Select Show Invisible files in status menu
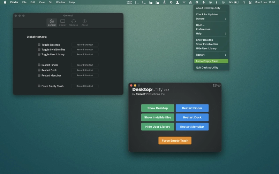This screenshot has width=279, height=174. (211, 44)
